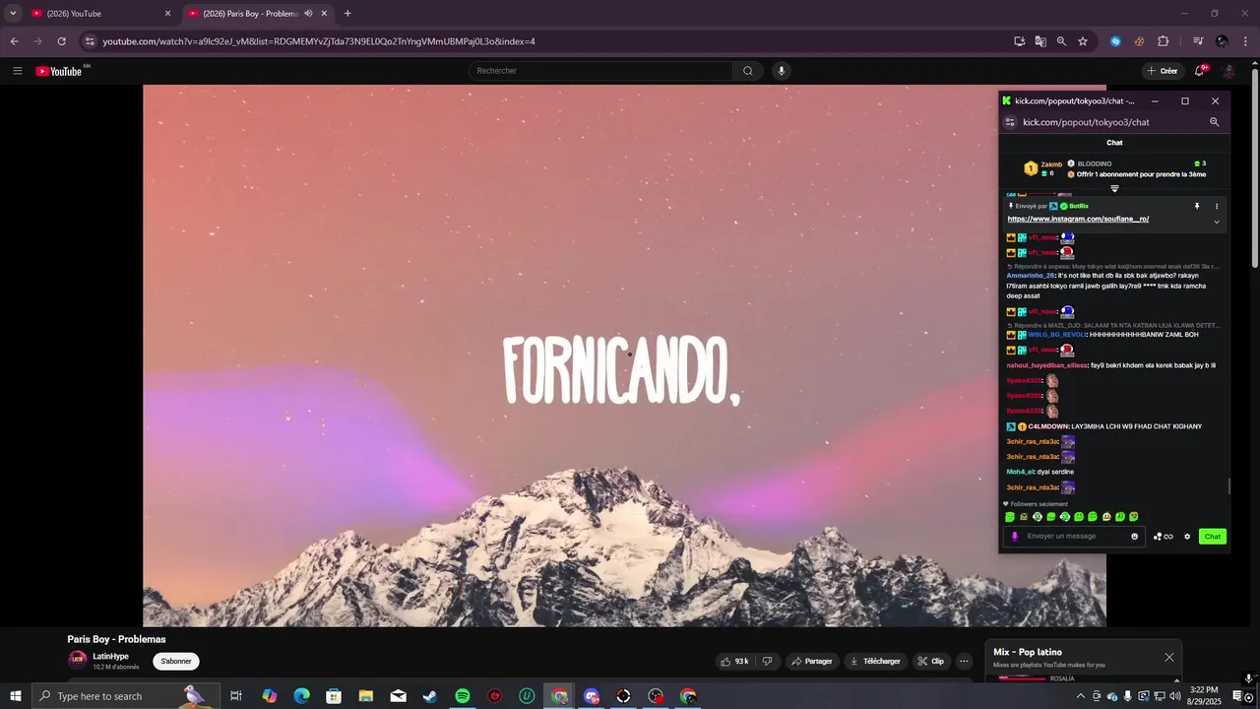The image size is (1260, 709).
Task: Open Chrome three-dot menu
Action: 1245,41
